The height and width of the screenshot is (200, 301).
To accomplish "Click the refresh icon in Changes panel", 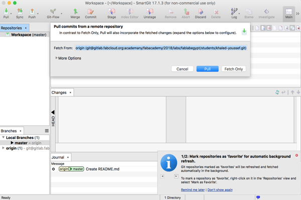I will [277, 92].
